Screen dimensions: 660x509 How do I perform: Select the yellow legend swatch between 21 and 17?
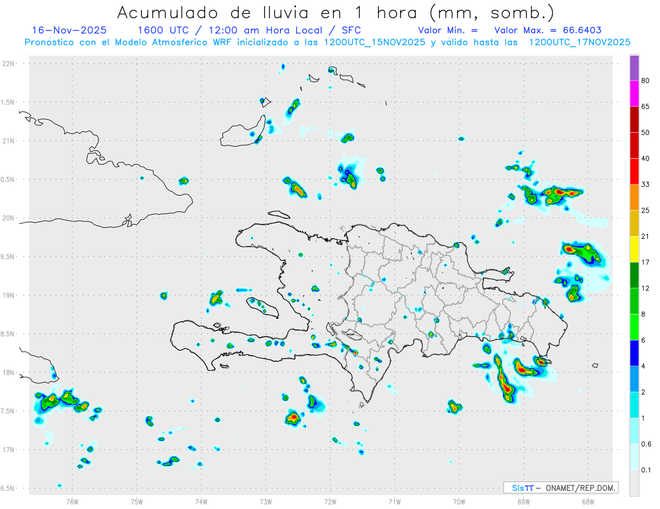point(635,249)
